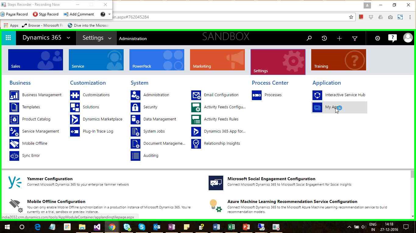Click Pause Record in Steps Recorder
416x233 pixels.
[x=14, y=14]
